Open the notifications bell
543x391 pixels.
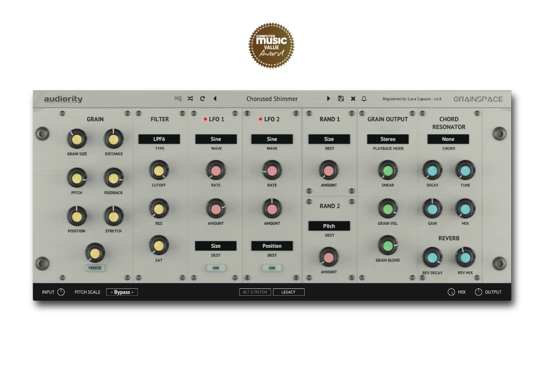tap(364, 99)
